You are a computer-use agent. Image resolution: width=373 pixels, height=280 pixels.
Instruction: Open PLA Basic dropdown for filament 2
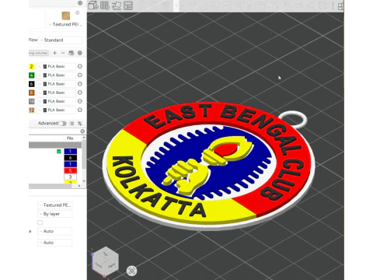pyautogui.click(x=56, y=66)
